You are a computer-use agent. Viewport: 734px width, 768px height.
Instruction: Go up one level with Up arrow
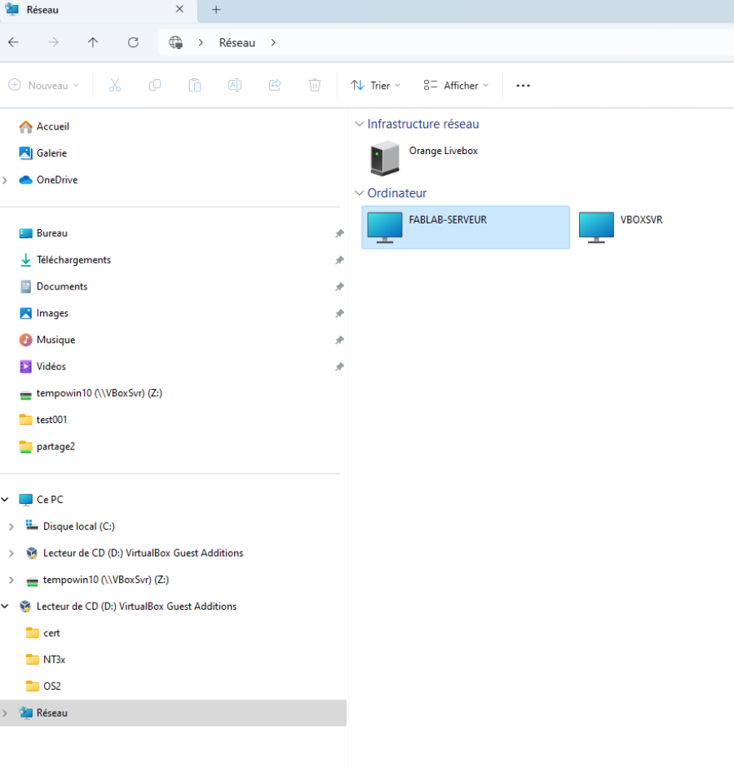click(93, 42)
